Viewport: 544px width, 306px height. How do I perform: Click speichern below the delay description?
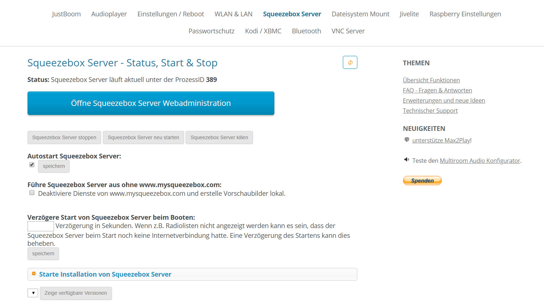coord(43,253)
